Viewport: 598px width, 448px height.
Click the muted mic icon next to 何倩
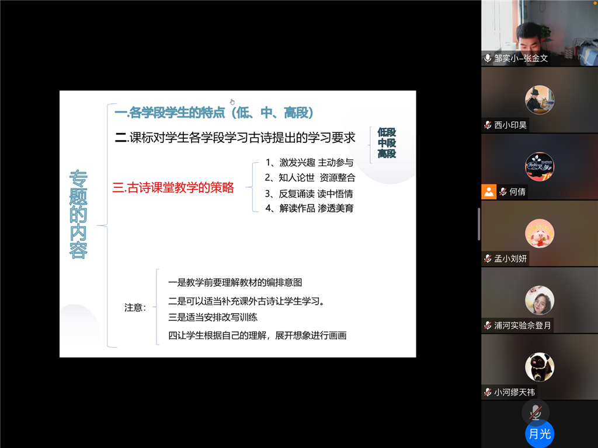click(503, 191)
